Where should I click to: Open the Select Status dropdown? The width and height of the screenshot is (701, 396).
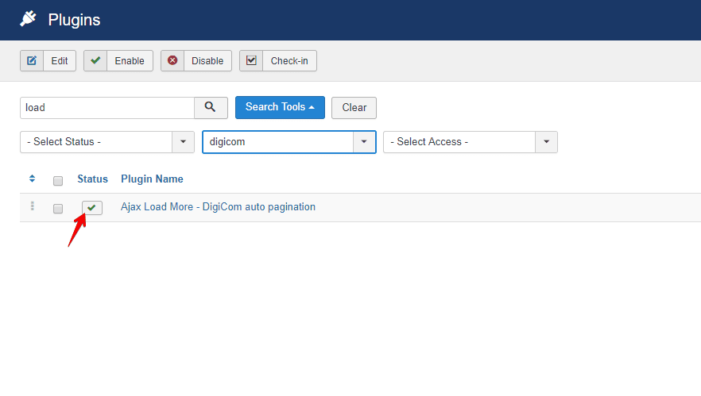pos(107,142)
